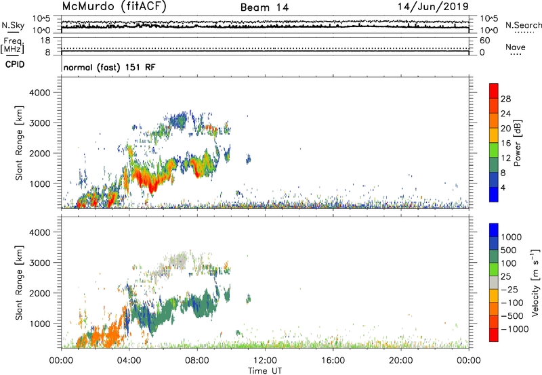
Task: Click the gray -25 to 25 velocity band
Action: pos(494,282)
